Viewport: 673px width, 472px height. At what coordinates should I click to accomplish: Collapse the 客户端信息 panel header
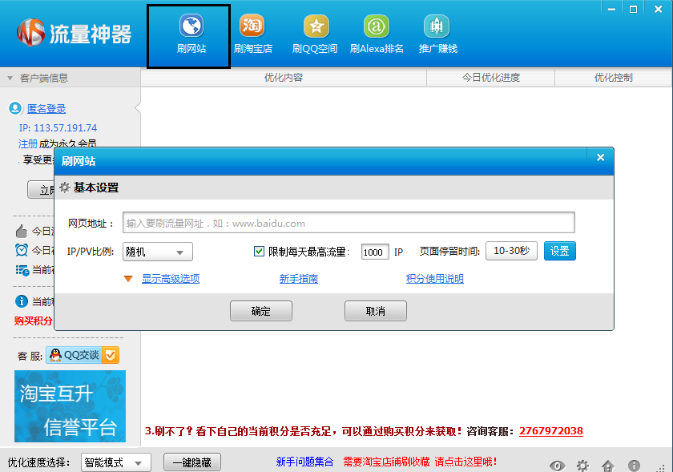[10, 78]
